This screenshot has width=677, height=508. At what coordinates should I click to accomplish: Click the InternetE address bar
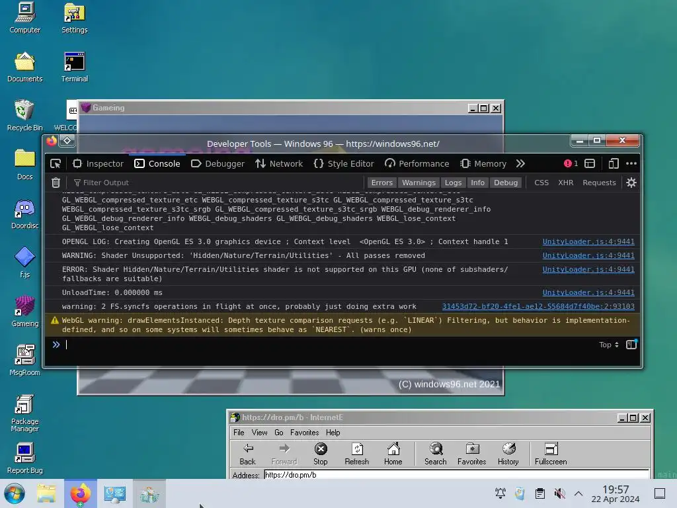[x=456, y=475]
